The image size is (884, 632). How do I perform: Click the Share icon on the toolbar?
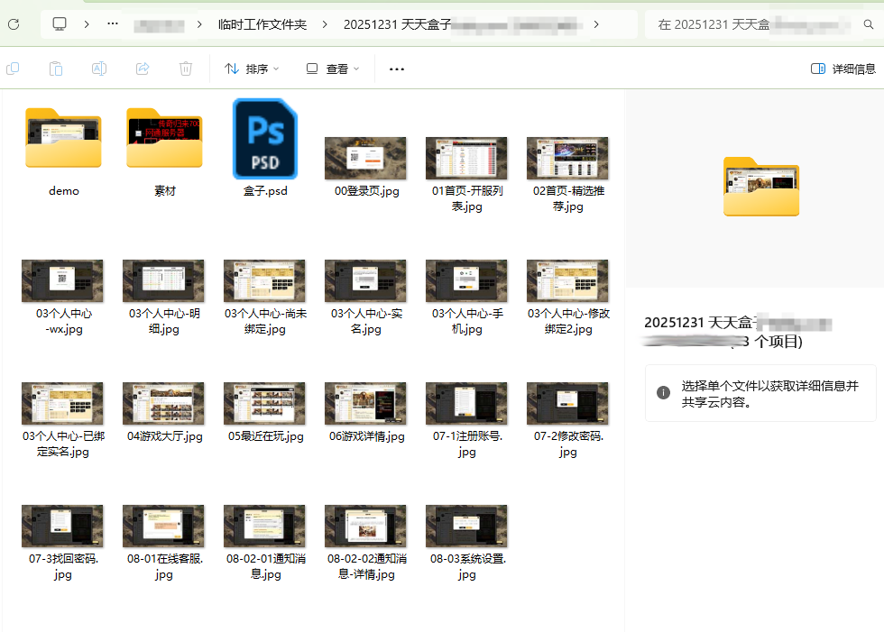tap(143, 69)
